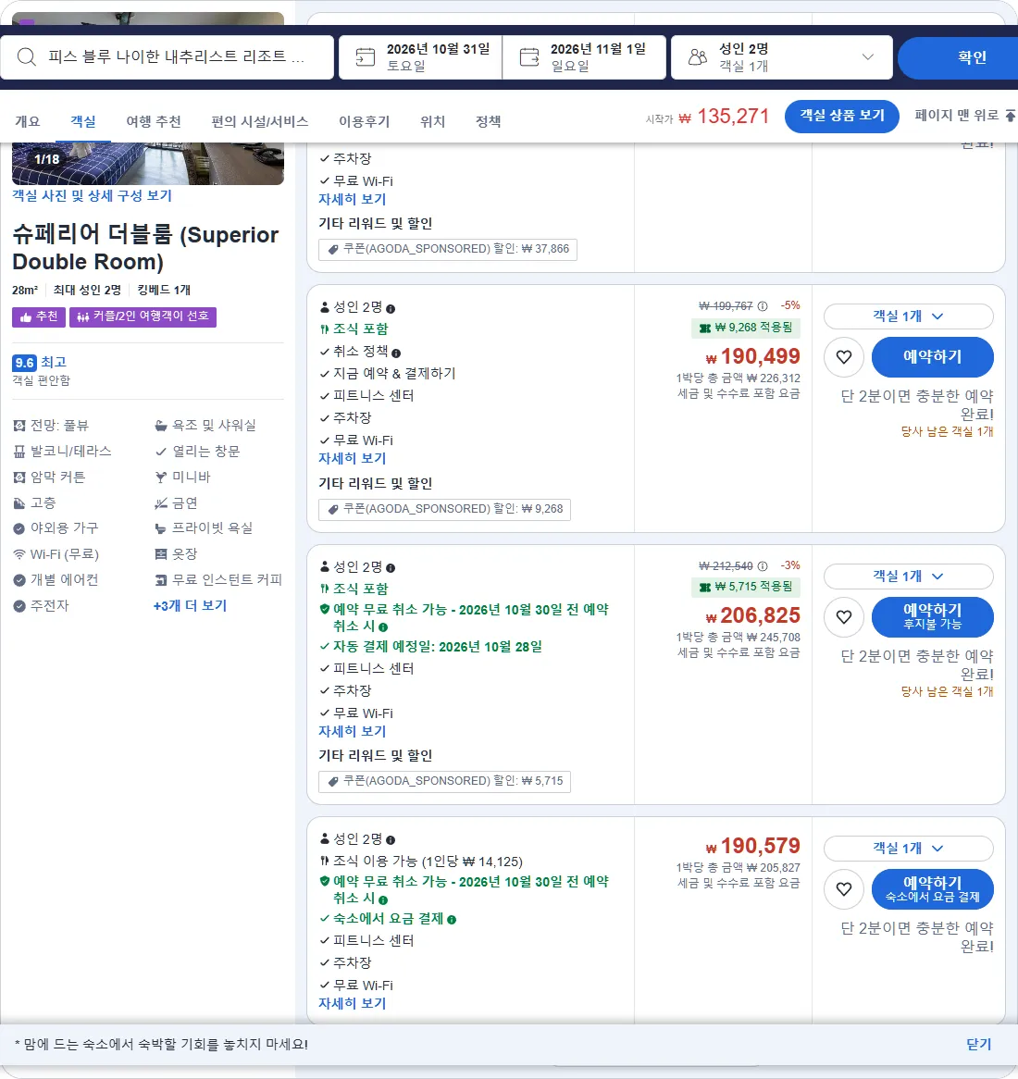This screenshot has width=1018, height=1079.
Task: Click 자세히 보기 in the ₩190,499 offer
Action: point(352,458)
